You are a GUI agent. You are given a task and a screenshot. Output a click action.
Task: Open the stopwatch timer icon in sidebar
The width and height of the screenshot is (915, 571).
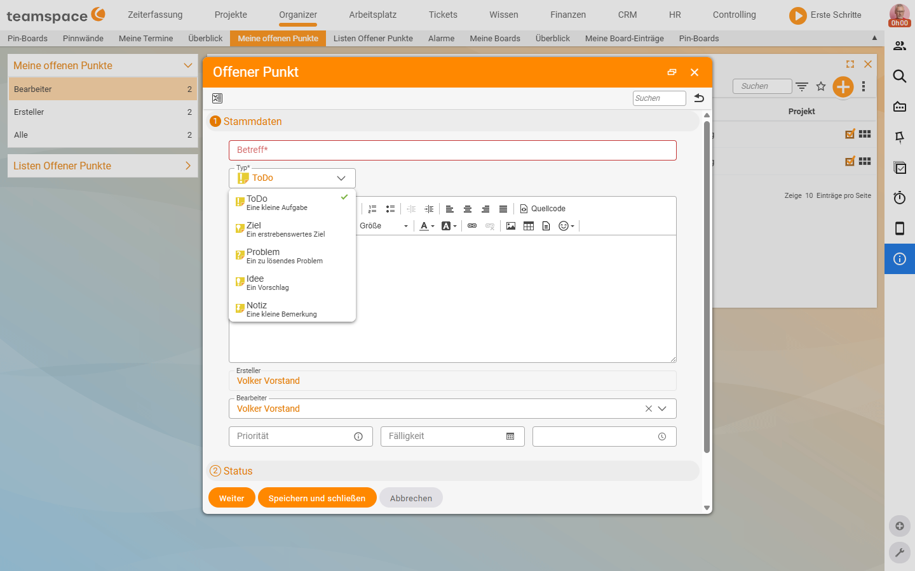[x=900, y=198]
